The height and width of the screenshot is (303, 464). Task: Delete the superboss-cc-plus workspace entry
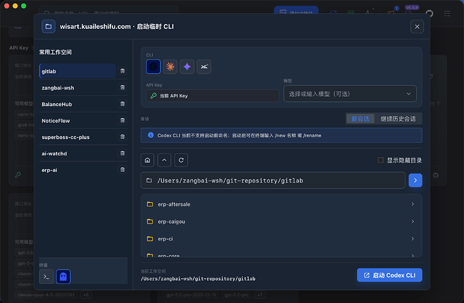pos(122,137)
